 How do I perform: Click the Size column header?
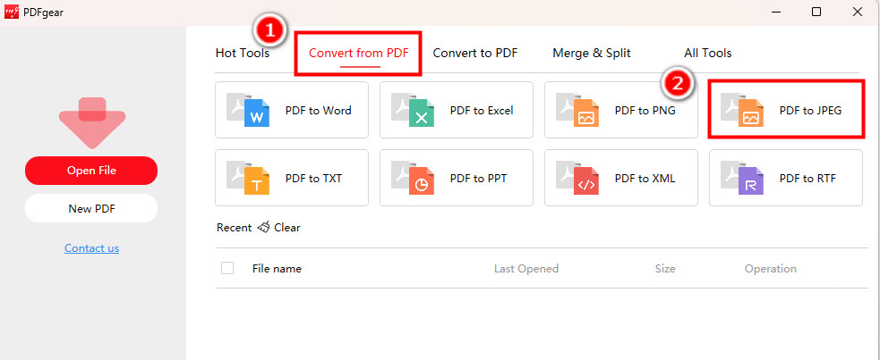(665, 269)
